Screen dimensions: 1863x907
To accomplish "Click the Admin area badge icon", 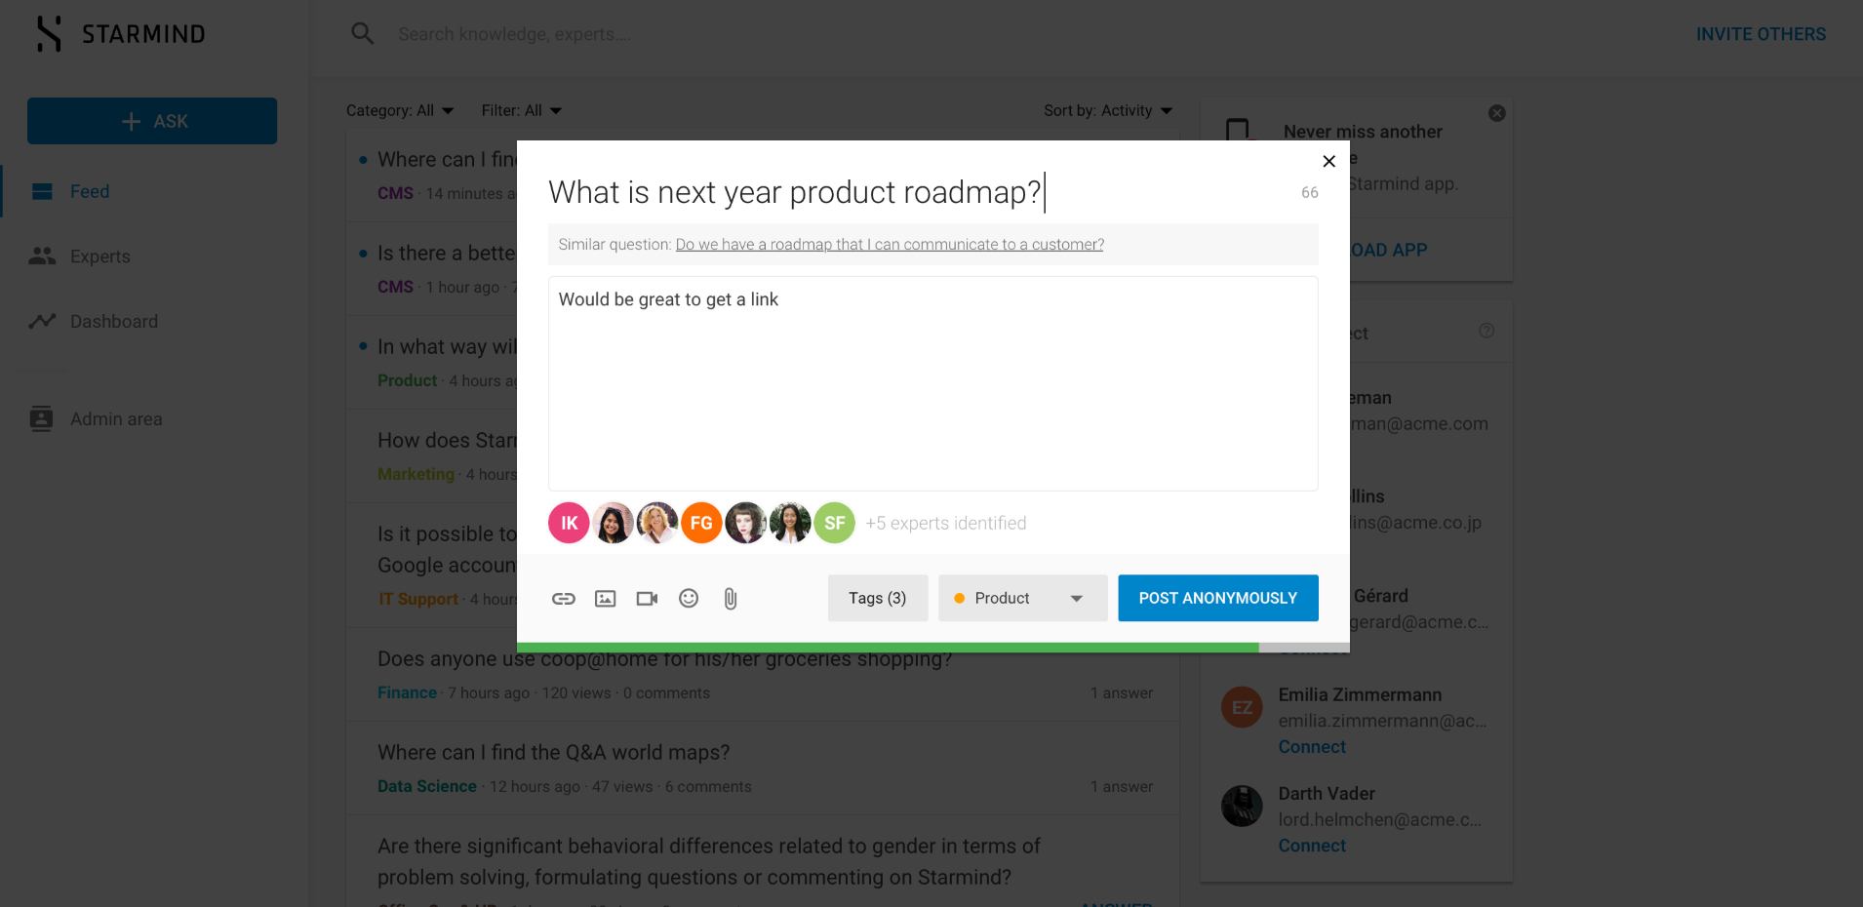I will pos(42,418).
